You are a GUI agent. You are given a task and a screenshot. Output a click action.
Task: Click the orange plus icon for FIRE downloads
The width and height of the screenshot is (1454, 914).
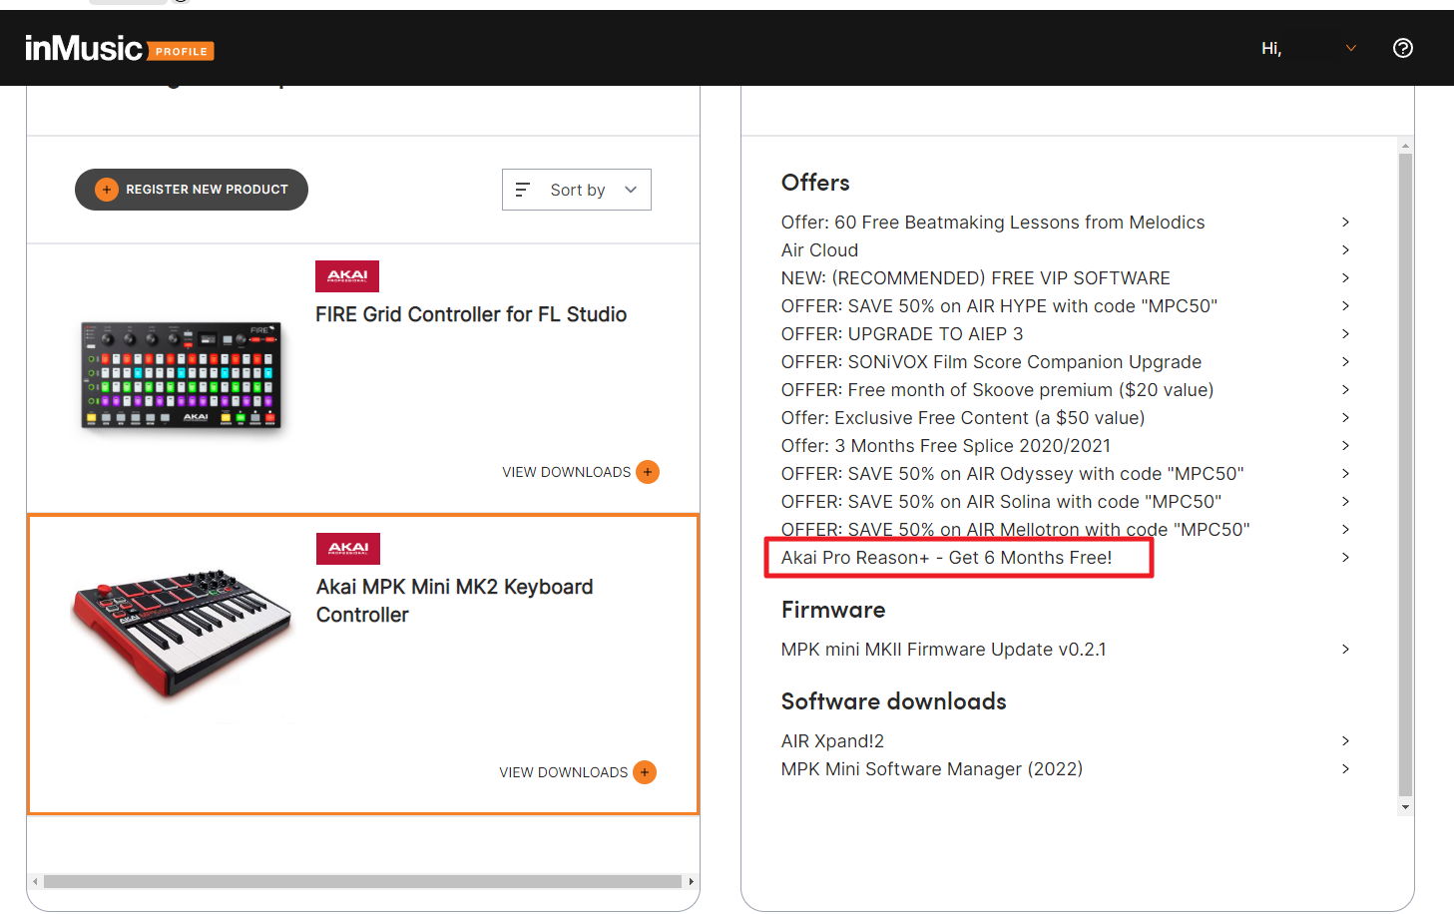tap(648, 472)
